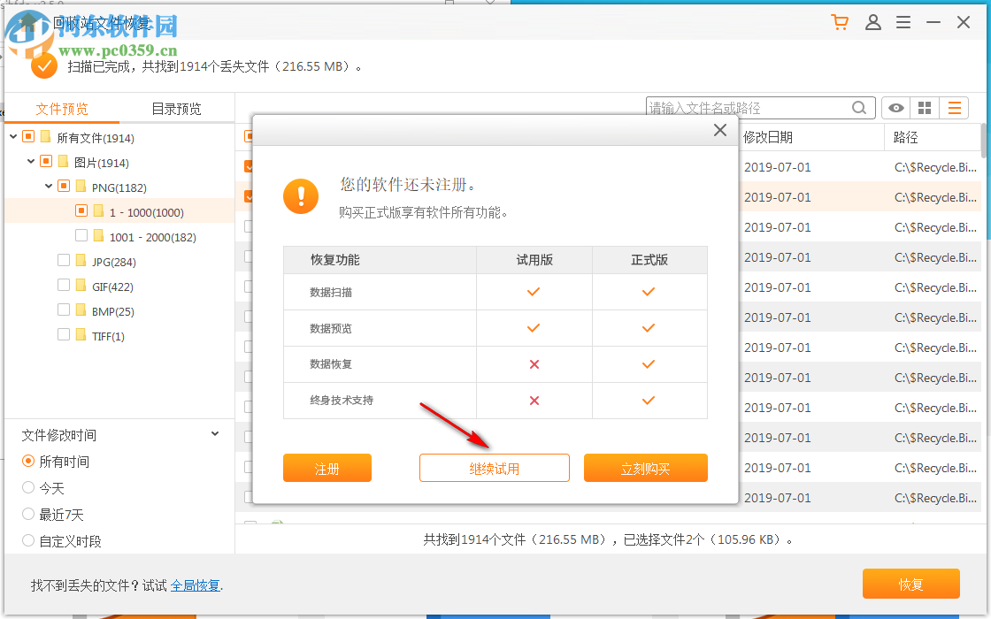Collapse the 文件修改时间 section chevron

click(x=214, y=433)
